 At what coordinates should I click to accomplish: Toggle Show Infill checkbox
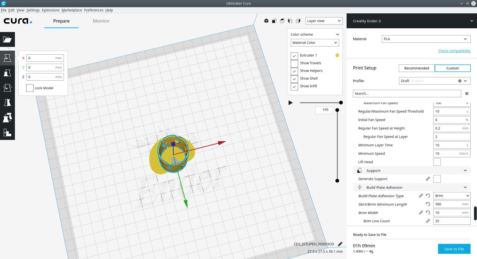(294, 86)
